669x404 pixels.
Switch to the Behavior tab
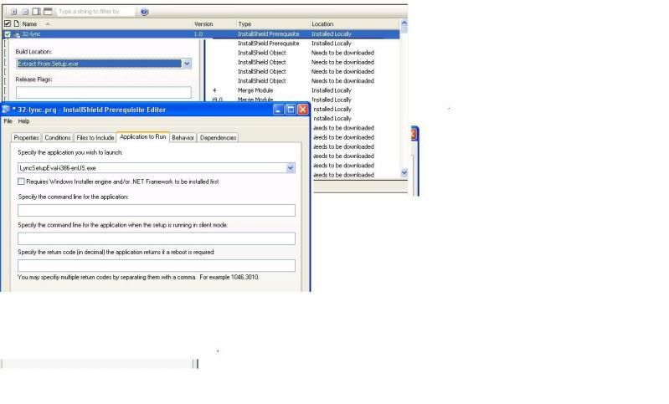pos(183,138)
